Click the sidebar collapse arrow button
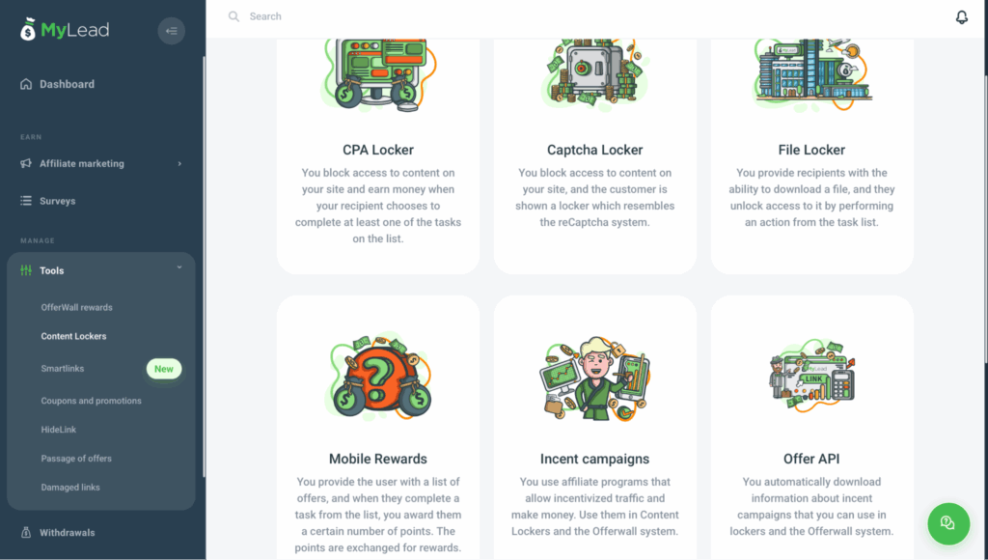Screen dimensions: 988x560 (x=172, y=31)
